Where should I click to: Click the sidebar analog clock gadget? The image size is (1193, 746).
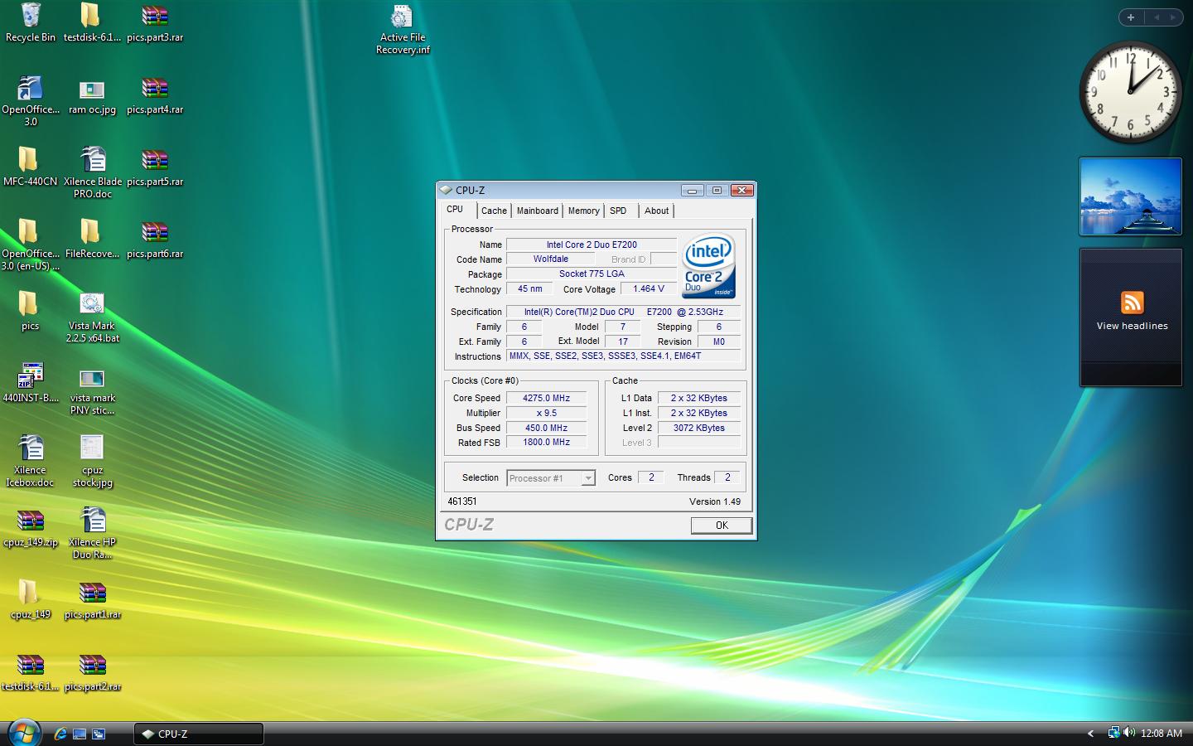coord(1130,92)
